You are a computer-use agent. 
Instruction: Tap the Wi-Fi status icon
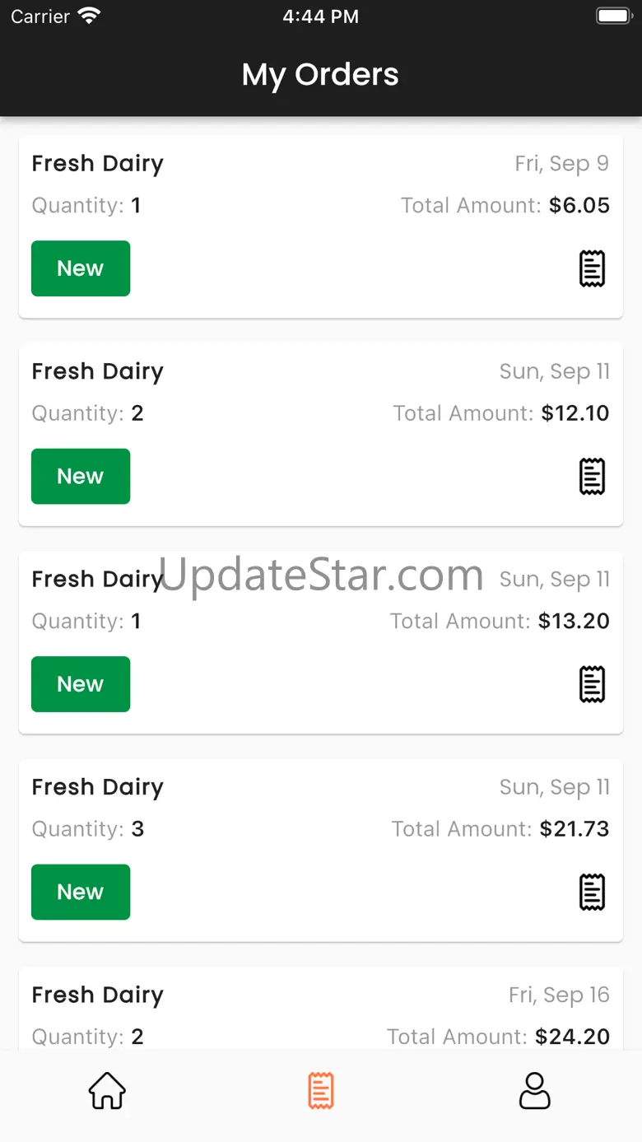(x=88, y=16)
